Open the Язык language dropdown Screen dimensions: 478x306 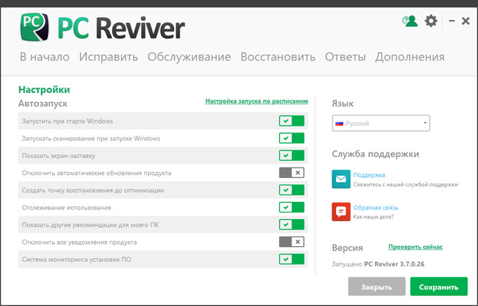tap(381, 123)
